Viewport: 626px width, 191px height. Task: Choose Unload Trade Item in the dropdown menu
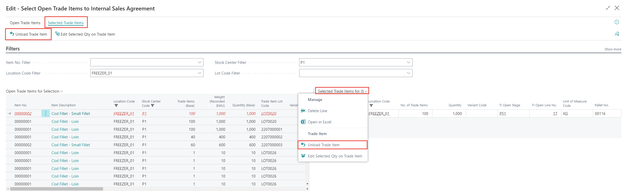click(323, 145)
